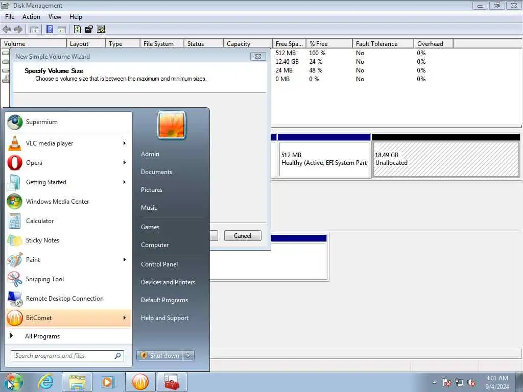
Task: Open Default Programs
Action: coord(164,300)
